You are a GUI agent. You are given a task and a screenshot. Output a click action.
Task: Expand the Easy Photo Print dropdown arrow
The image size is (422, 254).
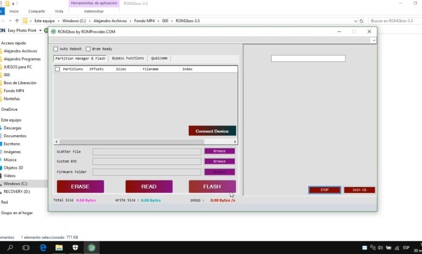(40, 31)
